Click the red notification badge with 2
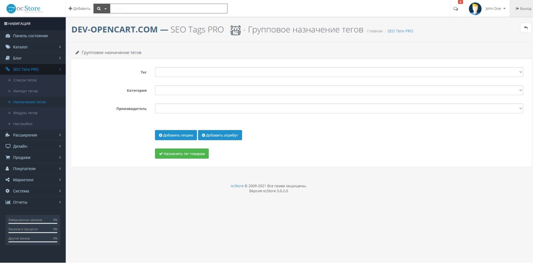This screenshot has width=533, height=263. click(x=461, y=2)
